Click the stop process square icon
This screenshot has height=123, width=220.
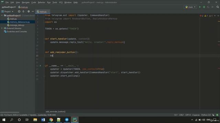(212, 7)
